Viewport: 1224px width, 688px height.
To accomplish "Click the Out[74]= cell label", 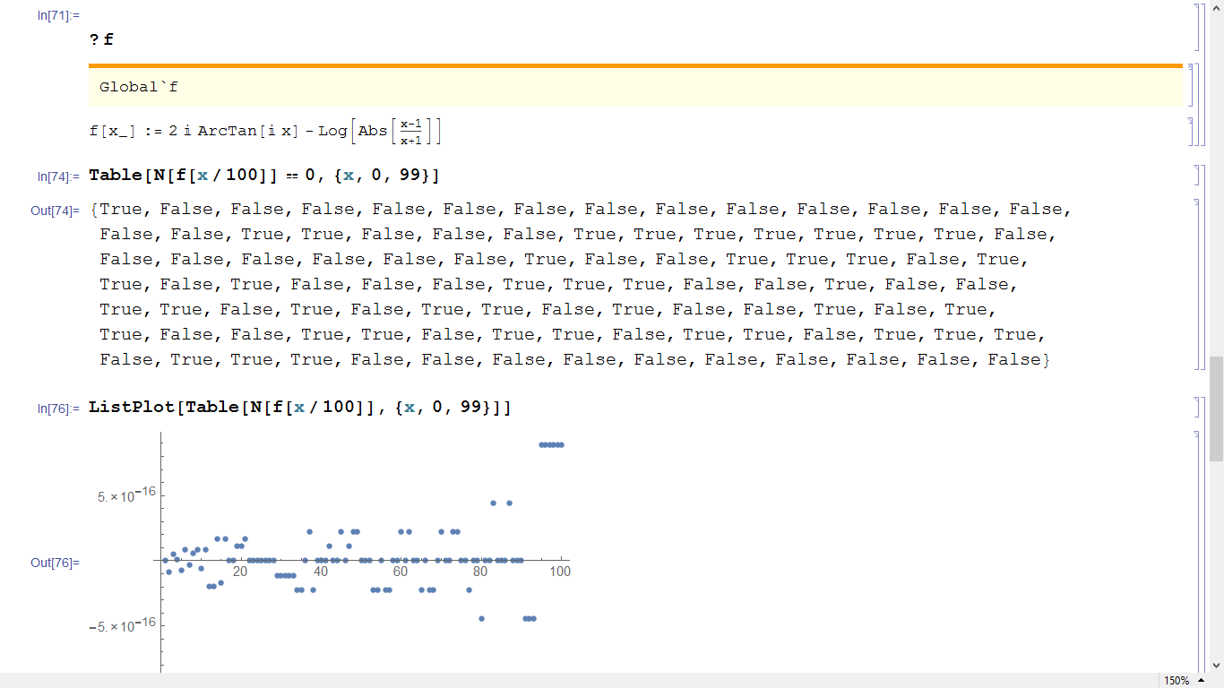I will [x=55, y=211].
